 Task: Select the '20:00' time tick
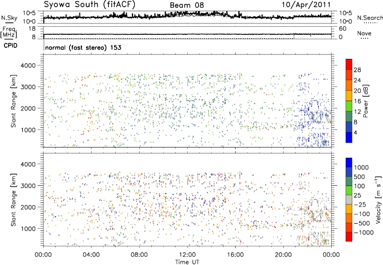[283, 255]
